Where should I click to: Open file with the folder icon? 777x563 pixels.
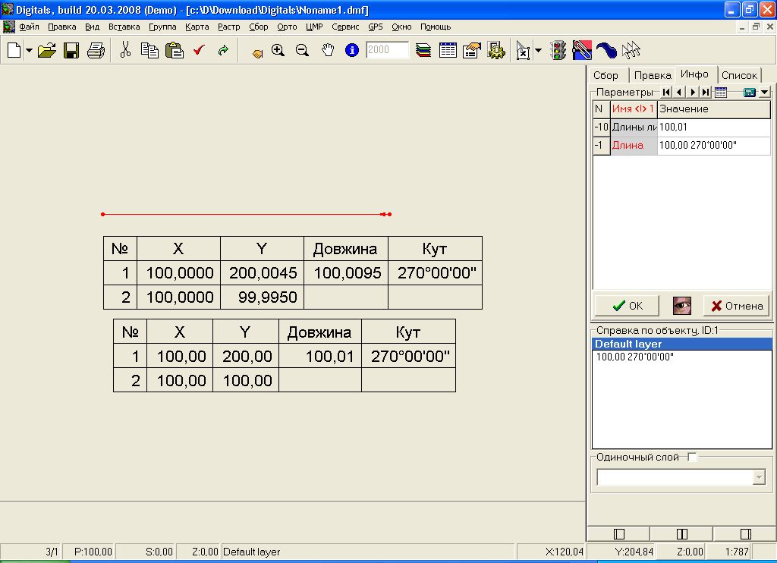point(46,50)
